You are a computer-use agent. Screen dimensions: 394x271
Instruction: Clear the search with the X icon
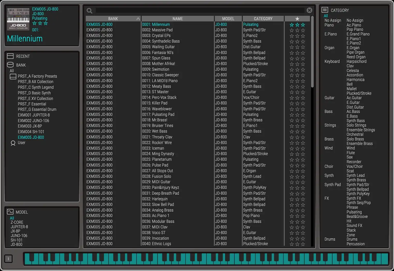pyautogui.click(x=309, y=10)
